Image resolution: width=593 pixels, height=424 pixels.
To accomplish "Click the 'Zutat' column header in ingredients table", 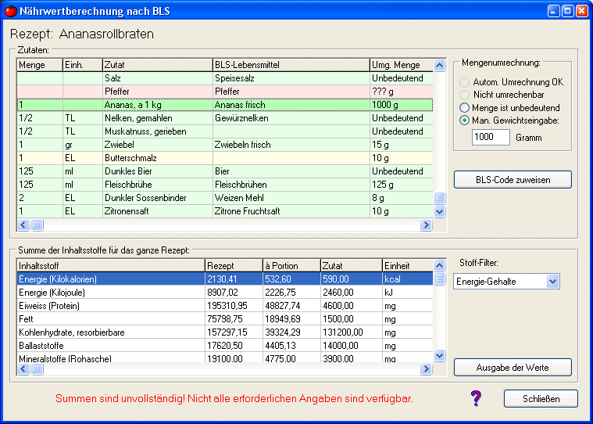I will coord(157,65).
